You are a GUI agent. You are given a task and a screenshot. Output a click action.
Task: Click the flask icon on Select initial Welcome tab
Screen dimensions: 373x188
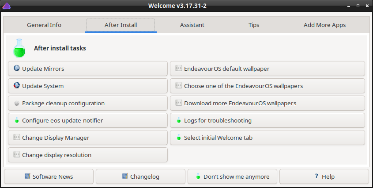(179, 137)
